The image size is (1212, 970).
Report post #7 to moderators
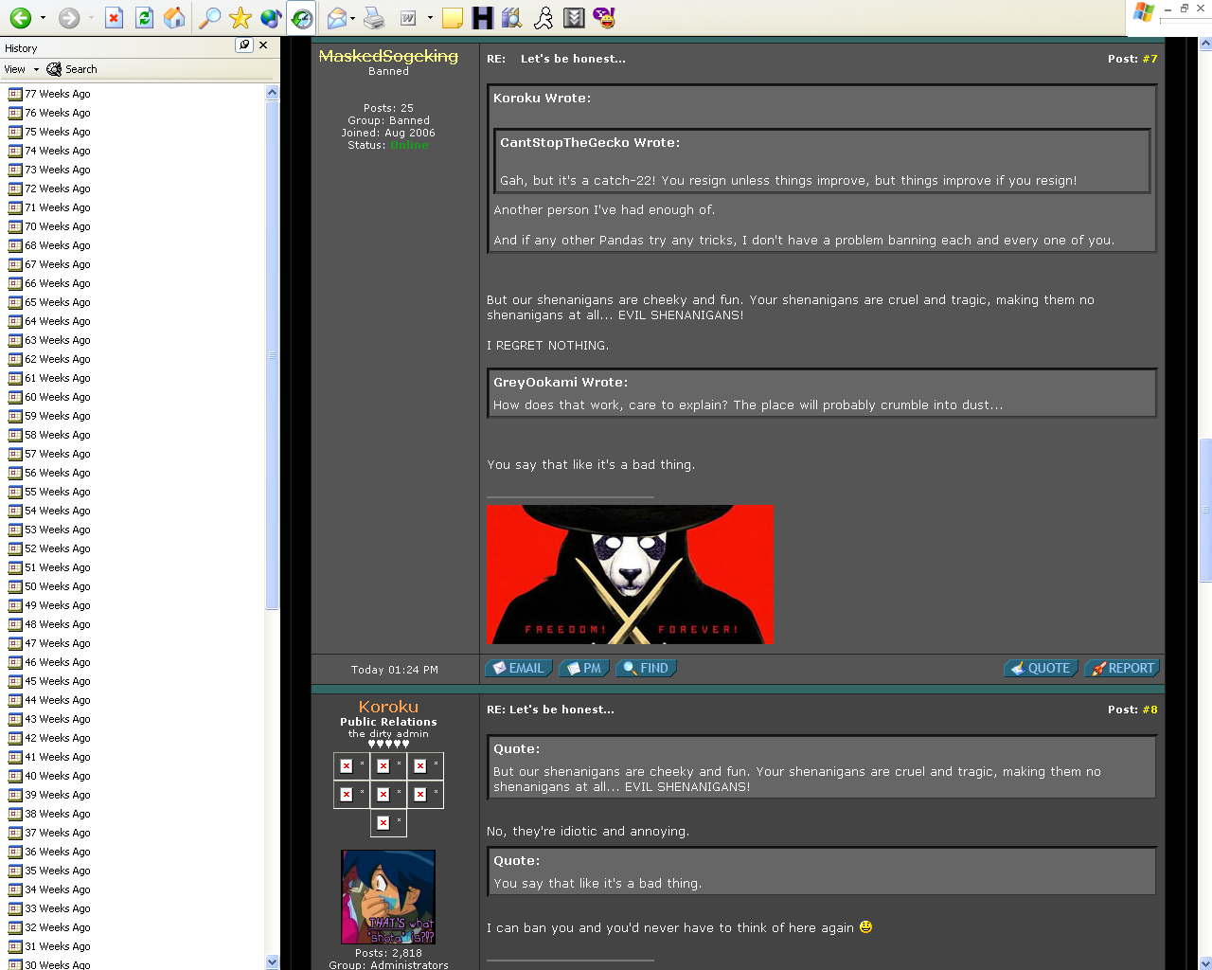[1122, 668]
